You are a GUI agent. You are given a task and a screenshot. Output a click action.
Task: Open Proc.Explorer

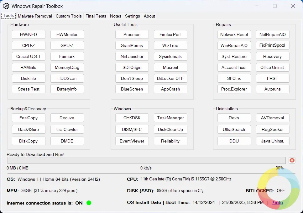(234, 89)
